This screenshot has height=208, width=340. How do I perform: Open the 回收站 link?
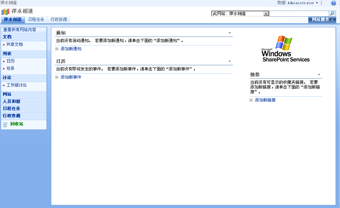(17, 124)
